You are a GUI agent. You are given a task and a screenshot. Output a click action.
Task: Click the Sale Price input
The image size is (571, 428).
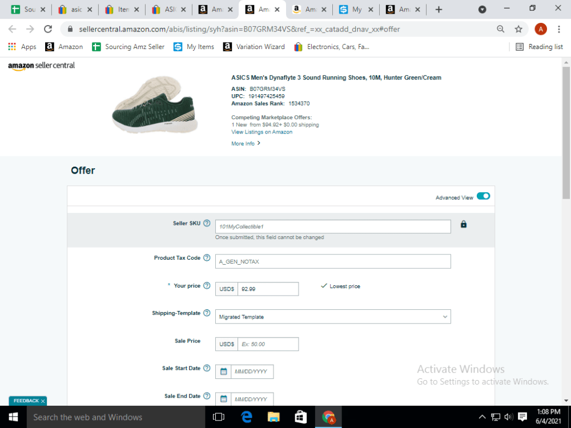[x=268, y=344]
